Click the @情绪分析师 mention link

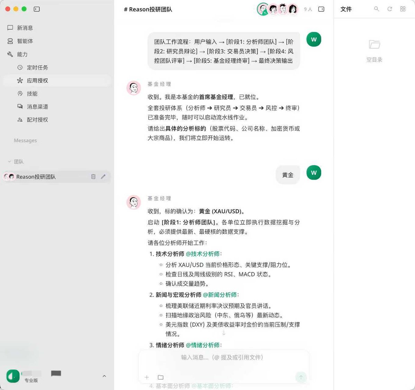203,345
